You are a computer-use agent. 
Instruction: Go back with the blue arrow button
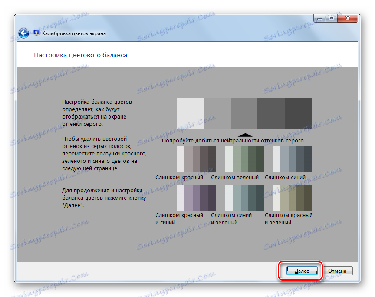[x=23, y=33]
